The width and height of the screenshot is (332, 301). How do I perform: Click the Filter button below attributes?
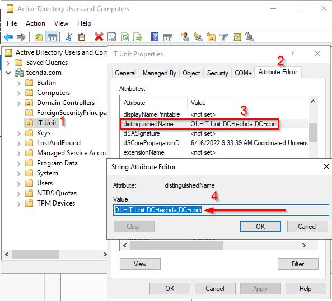point(298,264)
